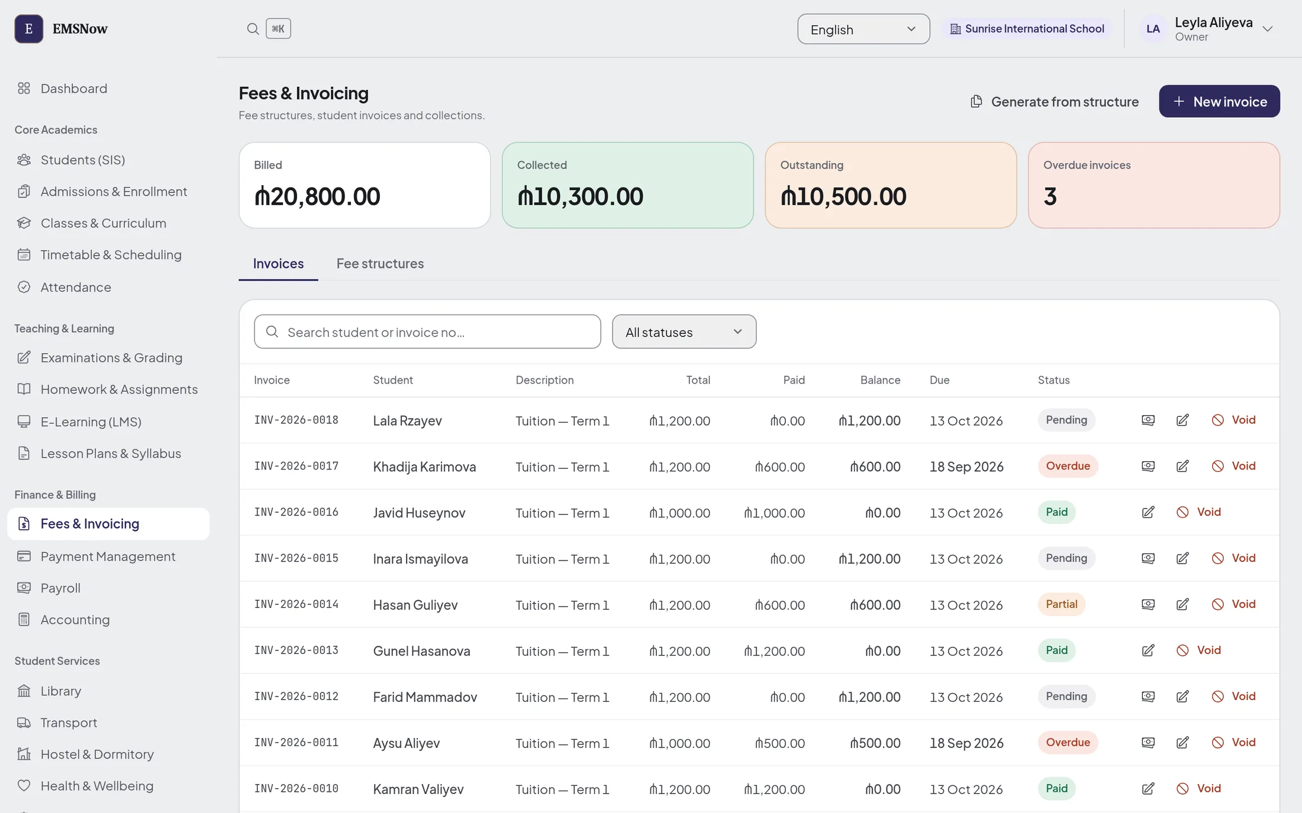Click the ⌘K shortcut badge
The width and height of the screenshot is (1302, 813).
pyautogui.click(x=278, y=28)
